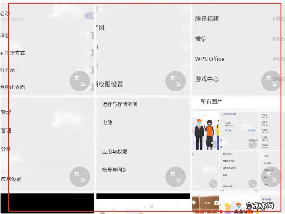Toggle the 桌面快捷方式 switch

91,53
